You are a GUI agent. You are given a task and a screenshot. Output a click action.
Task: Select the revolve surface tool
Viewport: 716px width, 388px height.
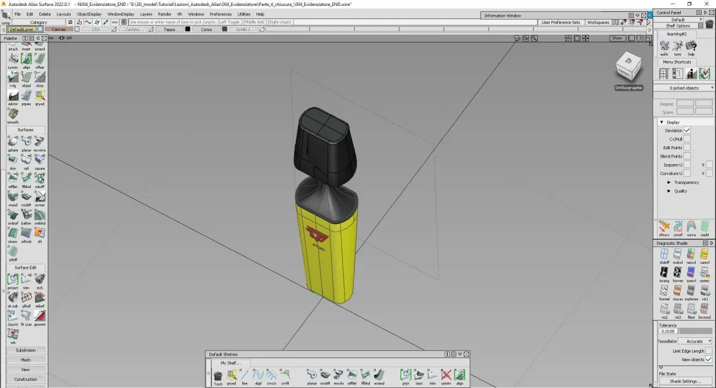(39, 142)
